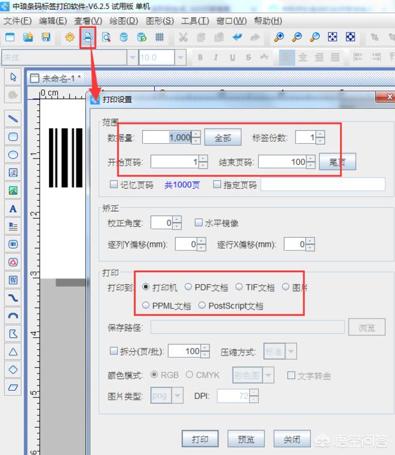The image size is (395, 455).
Task: Click the 关闭 button
Action: tap(292, 439)
